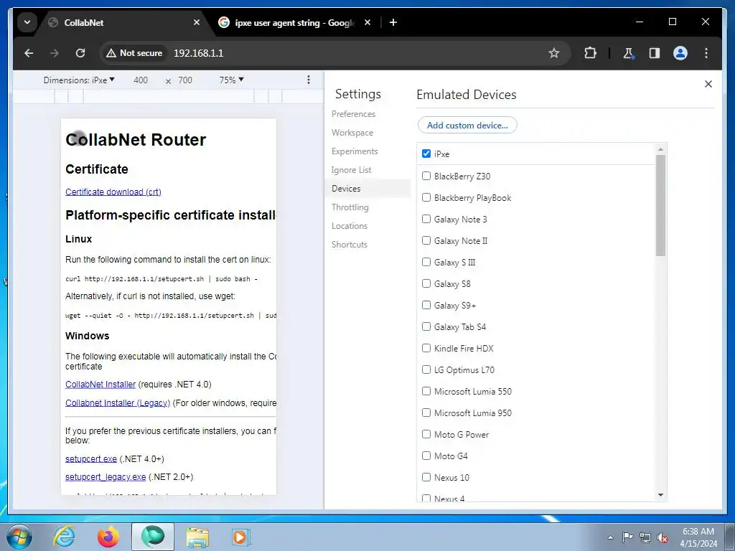This screenshot has width=735, height=551.
Task: Reload the 192.168.1.1 page
Action: (x=80, y=53)
